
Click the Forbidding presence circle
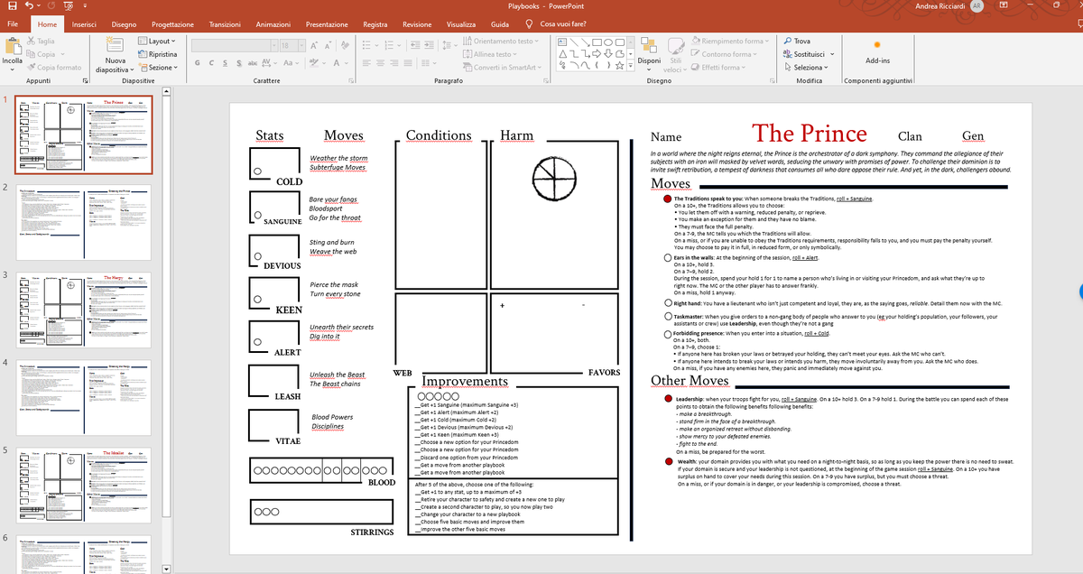(x=668, y=334)
